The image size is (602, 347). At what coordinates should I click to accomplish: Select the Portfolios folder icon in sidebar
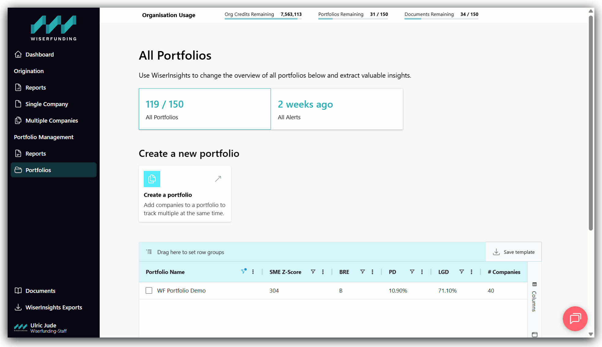click(x=18, y=170)
